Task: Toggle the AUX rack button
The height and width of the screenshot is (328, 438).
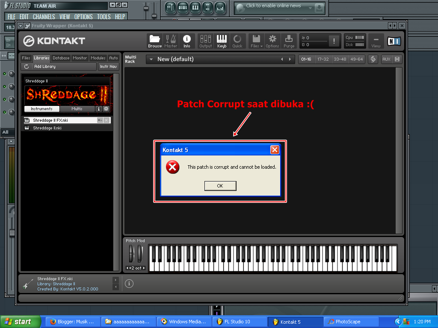Action: click(x=386, y=59)
